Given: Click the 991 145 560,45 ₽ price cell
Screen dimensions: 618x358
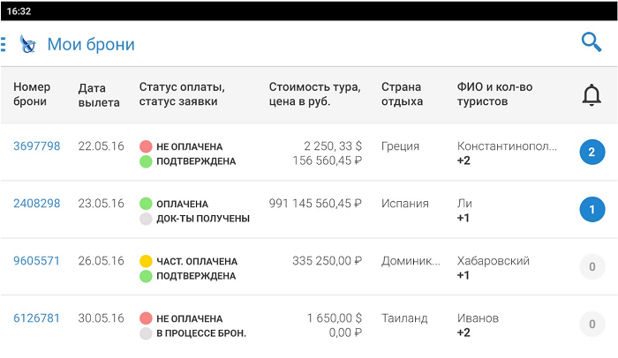Looking at the screenshot, I should pyautogui.click(x=315, y=204).
